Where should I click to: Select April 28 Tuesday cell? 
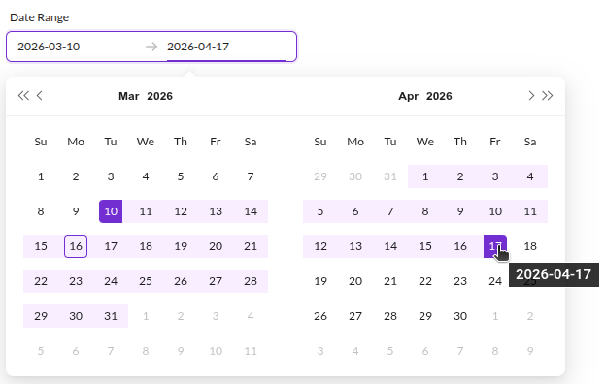pos(390,316)
